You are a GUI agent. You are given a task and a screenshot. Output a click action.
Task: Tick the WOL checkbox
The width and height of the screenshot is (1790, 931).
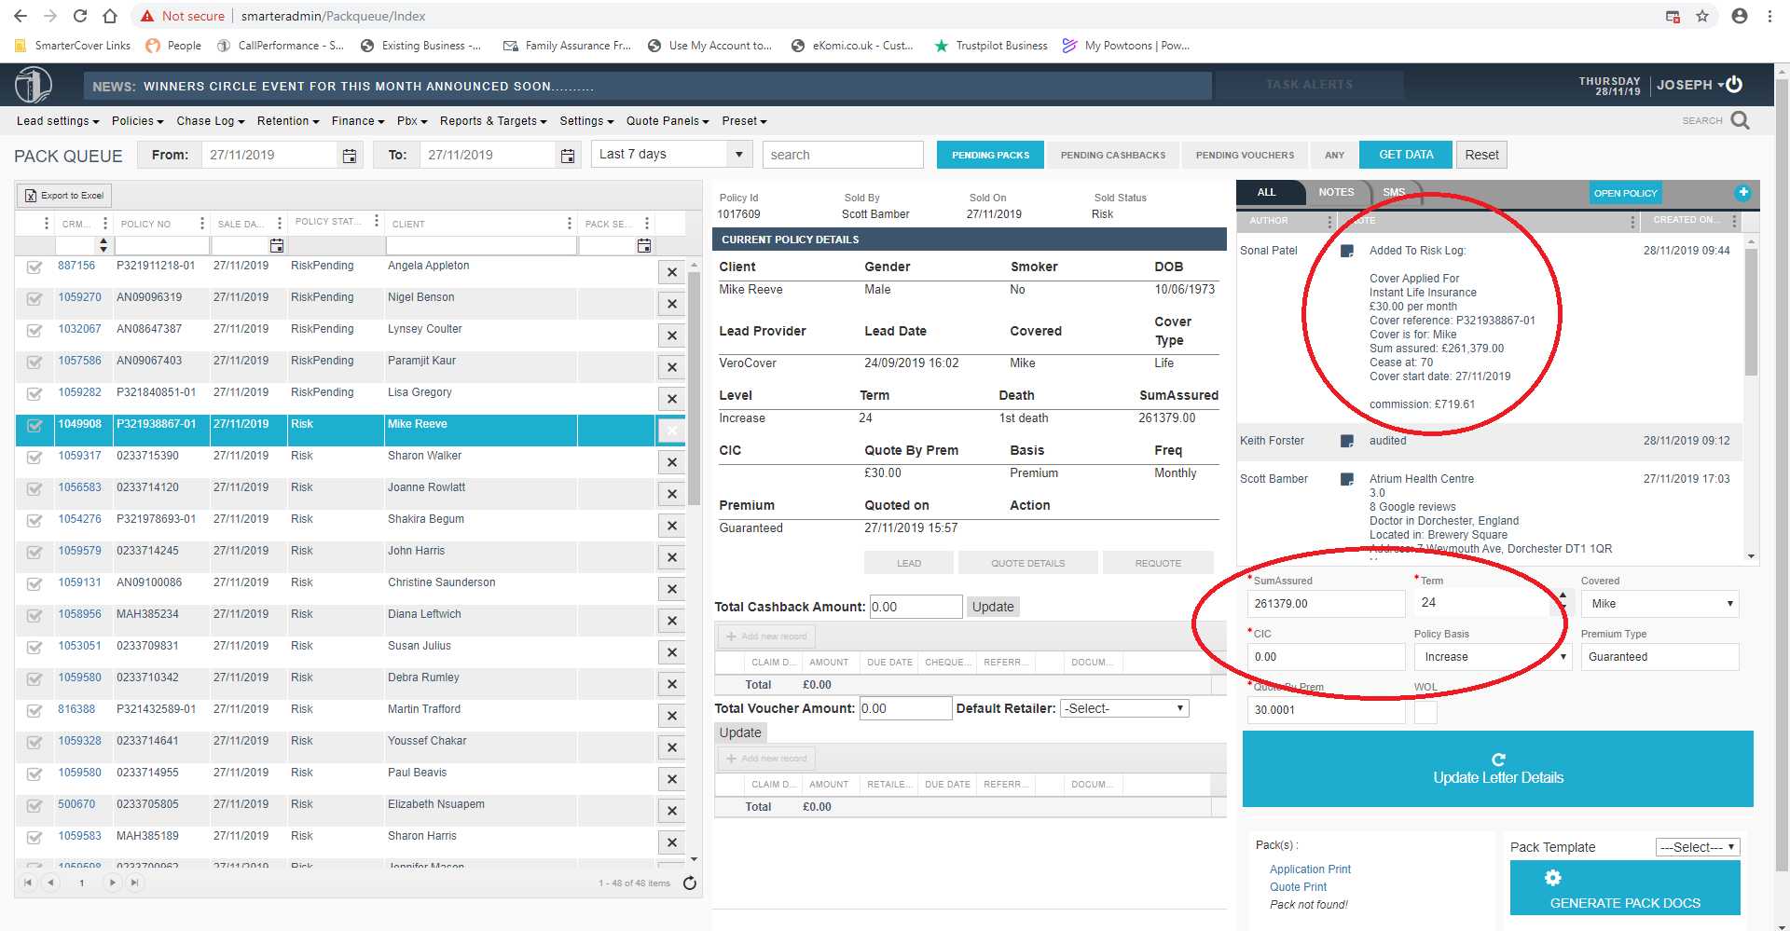(x=1425, y=712)
